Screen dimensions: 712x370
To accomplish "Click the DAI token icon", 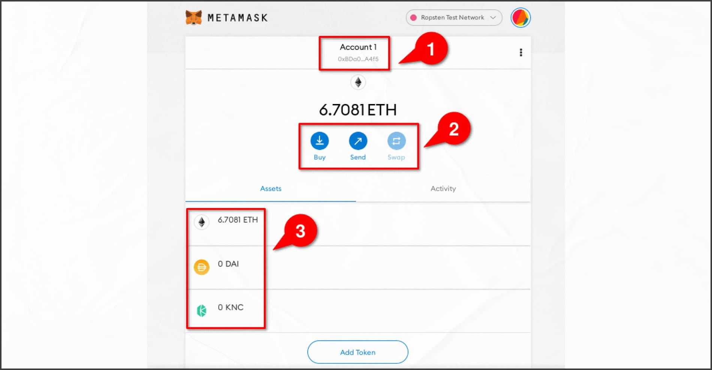I will [202, 267].
